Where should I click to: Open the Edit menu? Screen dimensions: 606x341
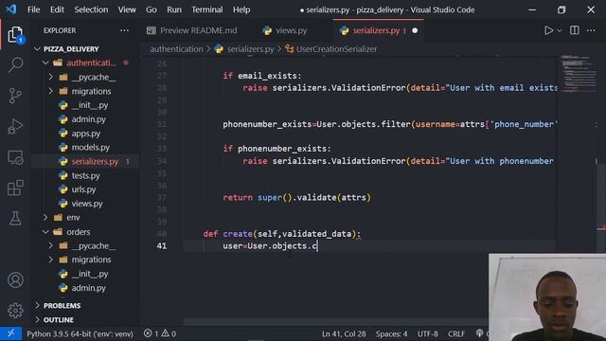57,9
